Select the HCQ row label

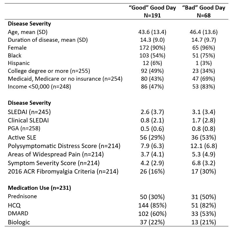[14, 205]
